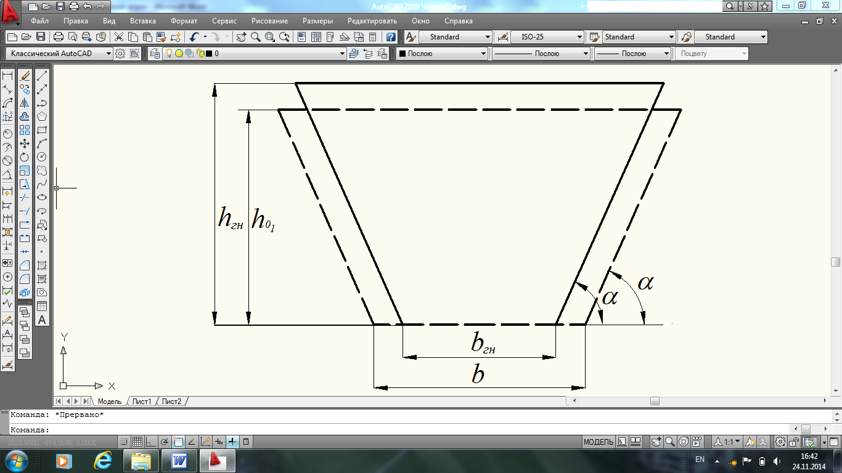Activate the Pan realtime hand icon
The height and width of the screenshot is (473, 842).
(x=241, y=37)
